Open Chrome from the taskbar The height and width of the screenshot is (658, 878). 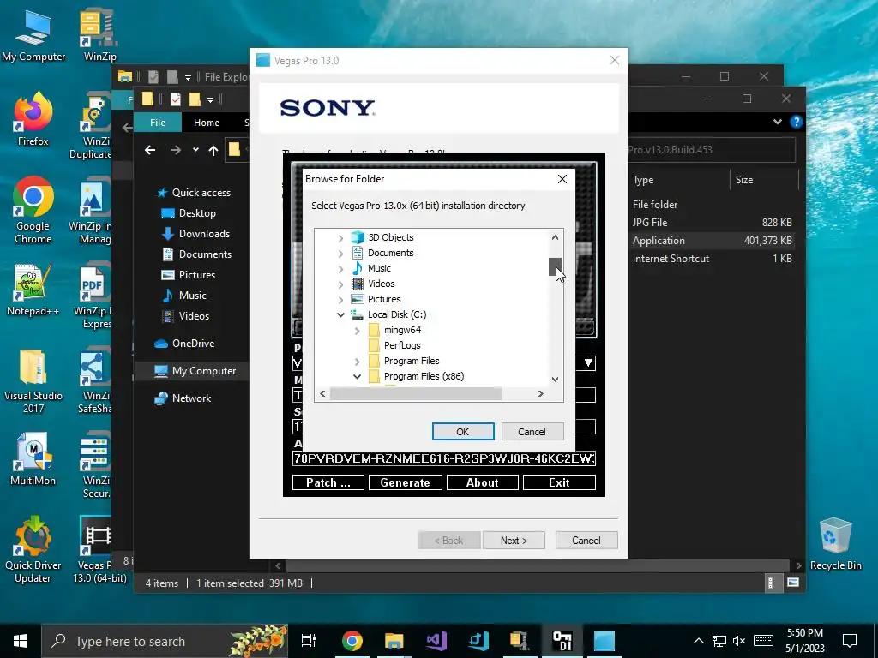(x=352, y=641)
